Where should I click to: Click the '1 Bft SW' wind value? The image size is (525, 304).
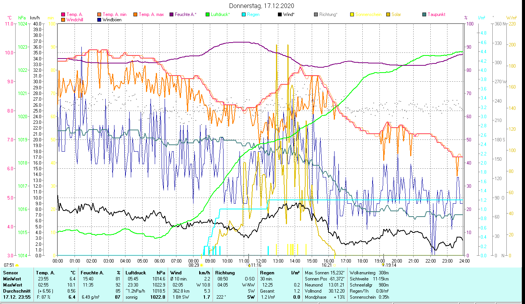point(181,297)
